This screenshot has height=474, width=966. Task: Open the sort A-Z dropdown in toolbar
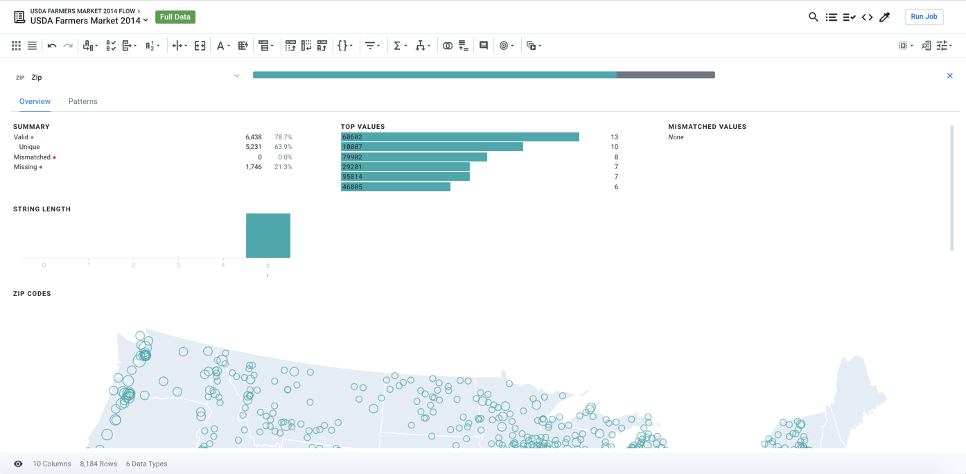tap(152, 45)
